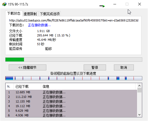Open the 下载完成选项 tab
148x121 pixels.
50,14
